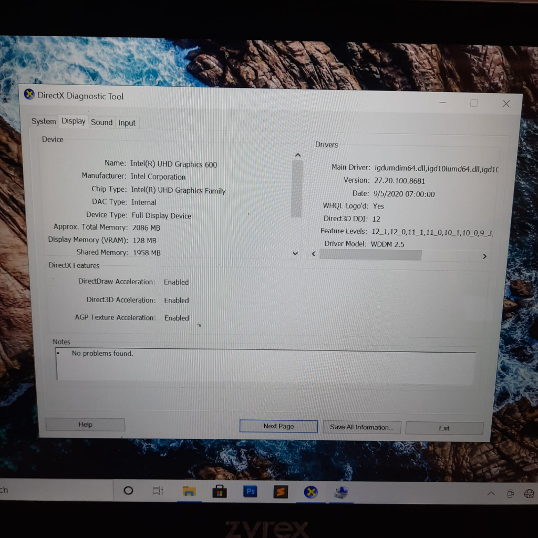Click driver version '27.20.100.8681'
The image size is (538, 538).
(399, 181)
